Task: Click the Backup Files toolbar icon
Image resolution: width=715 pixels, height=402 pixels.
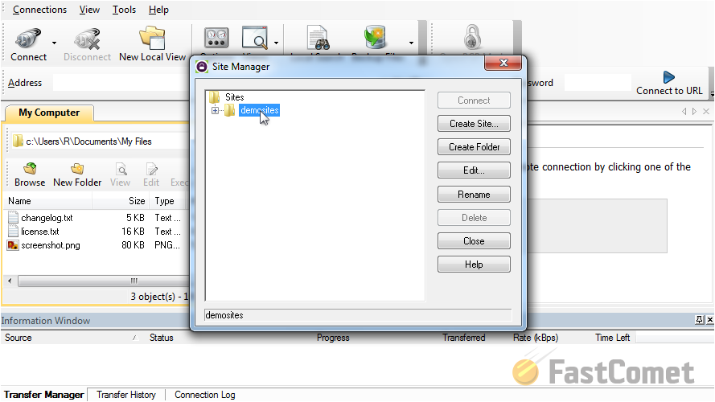Action: coord(376,37)
